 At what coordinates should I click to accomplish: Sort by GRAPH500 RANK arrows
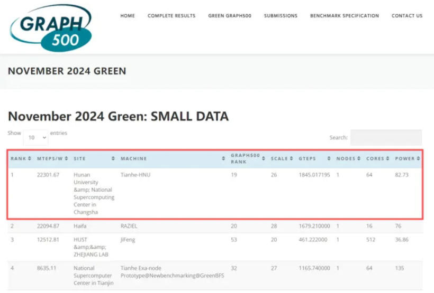[x=264, y=158]
